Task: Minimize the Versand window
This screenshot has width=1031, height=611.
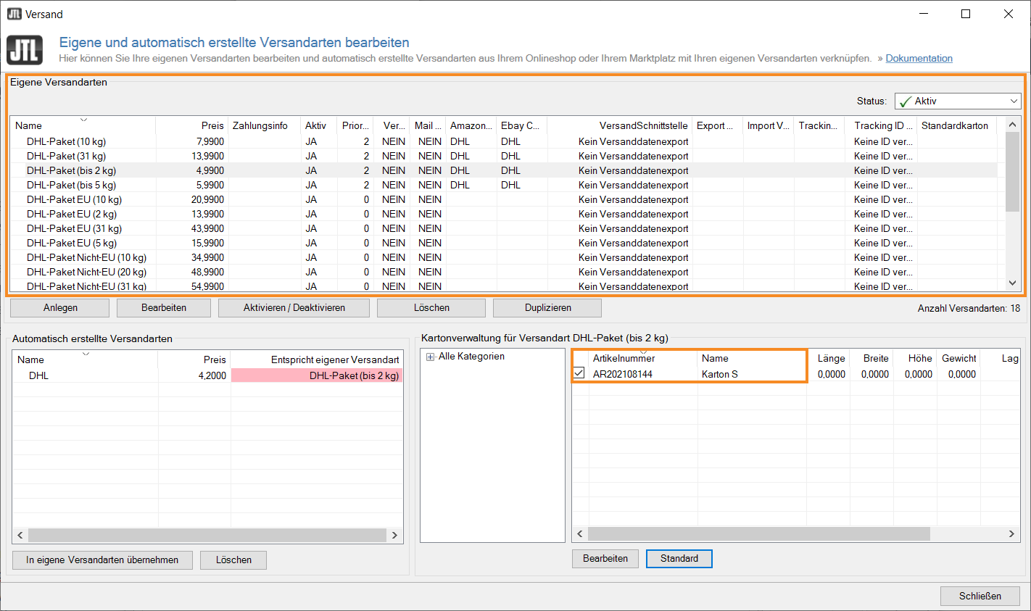Action: tap(924, 14)
